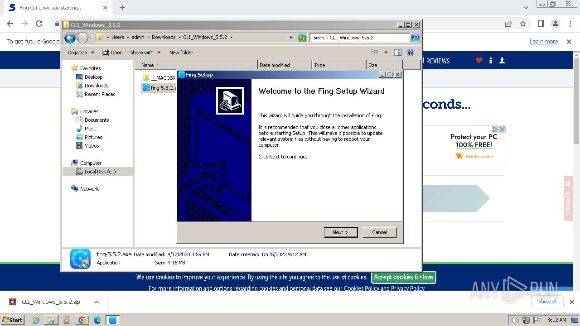
Task: Click the heart icon on website
Action: pos(479,60)
